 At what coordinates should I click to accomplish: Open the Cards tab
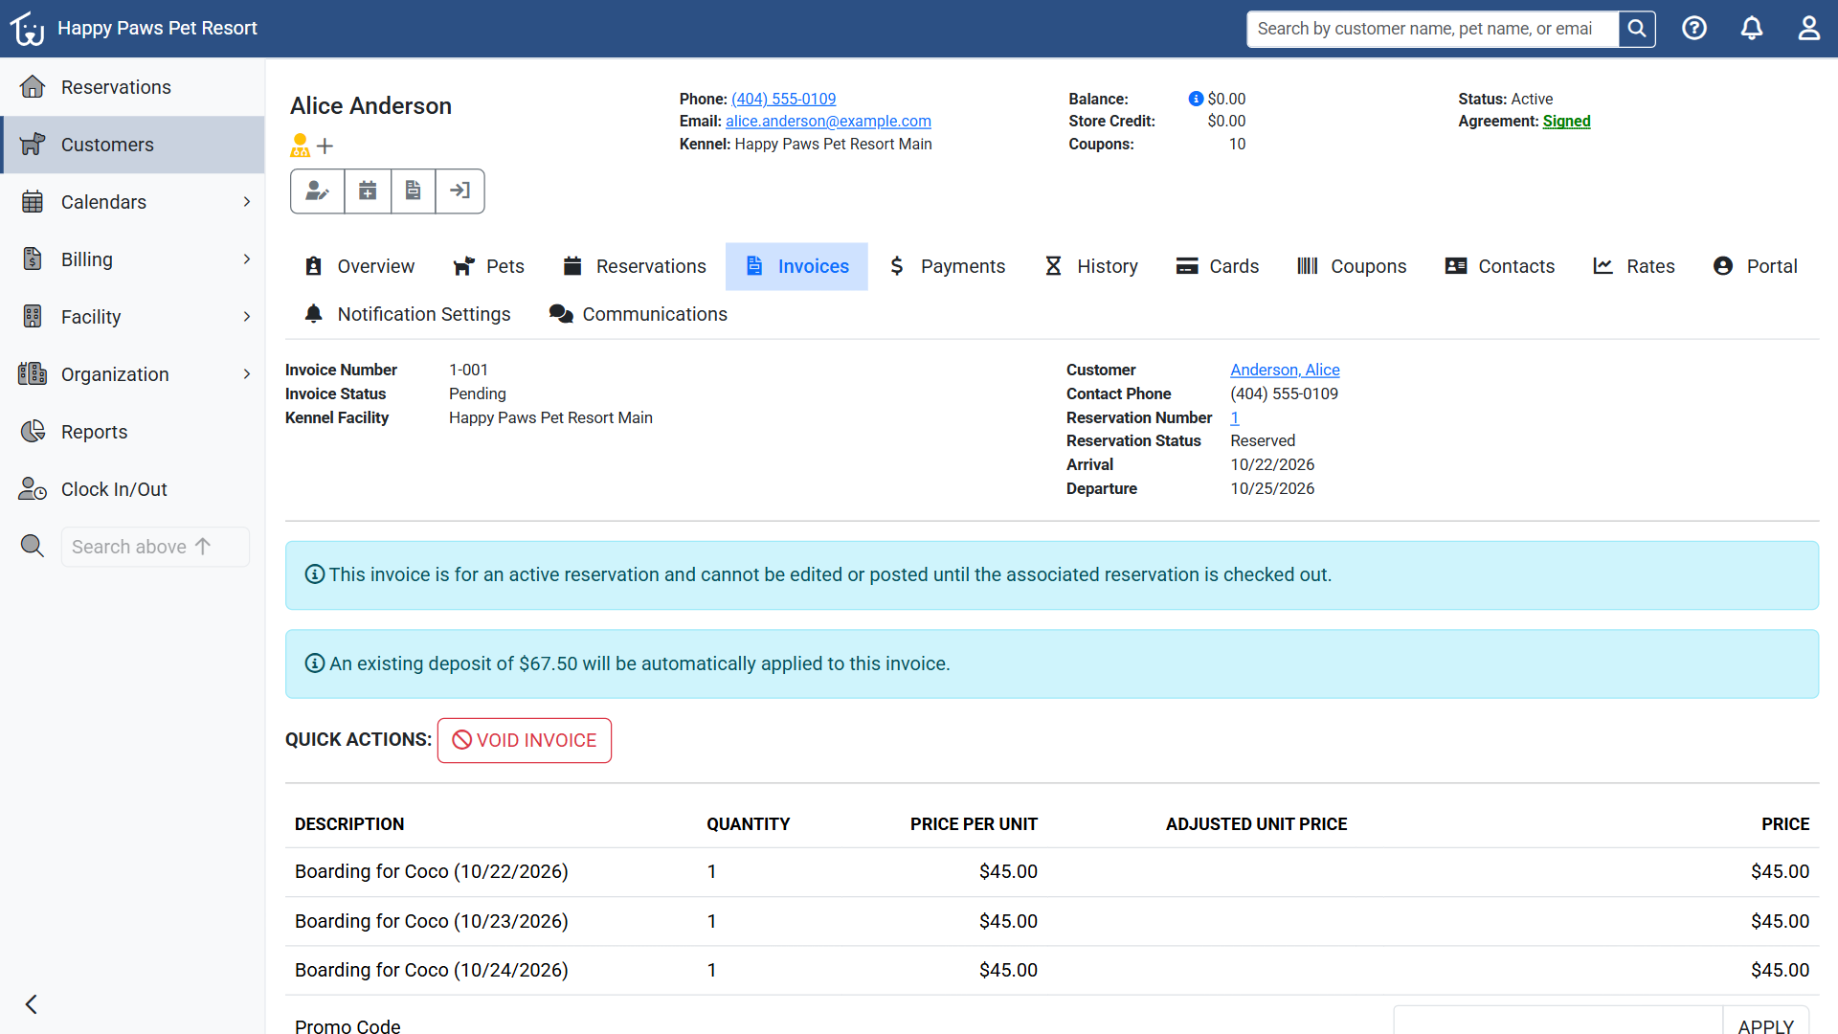1217,266
